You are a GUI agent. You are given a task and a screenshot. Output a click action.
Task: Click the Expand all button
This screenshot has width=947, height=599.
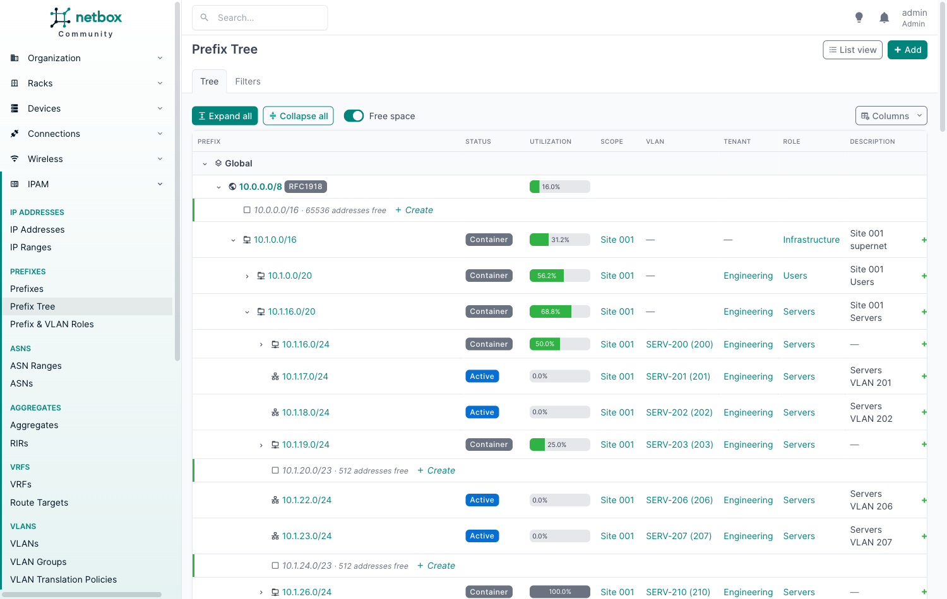tap(225, 116)
